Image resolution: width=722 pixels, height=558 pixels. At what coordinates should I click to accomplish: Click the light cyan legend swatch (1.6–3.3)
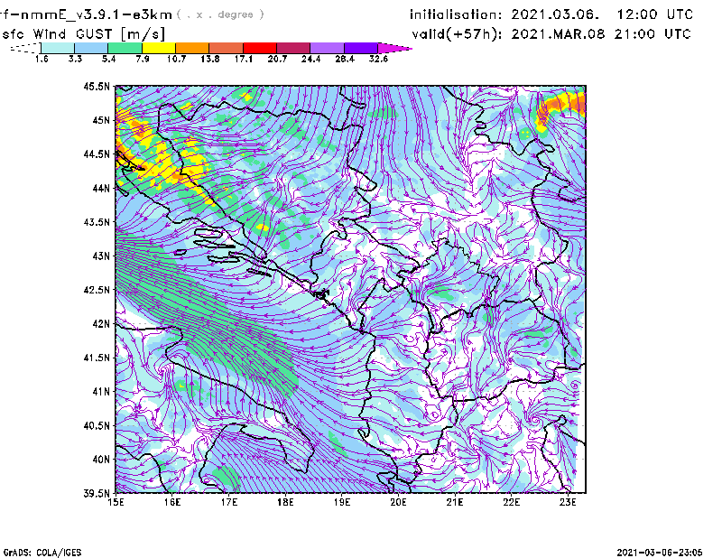[58, 48]
